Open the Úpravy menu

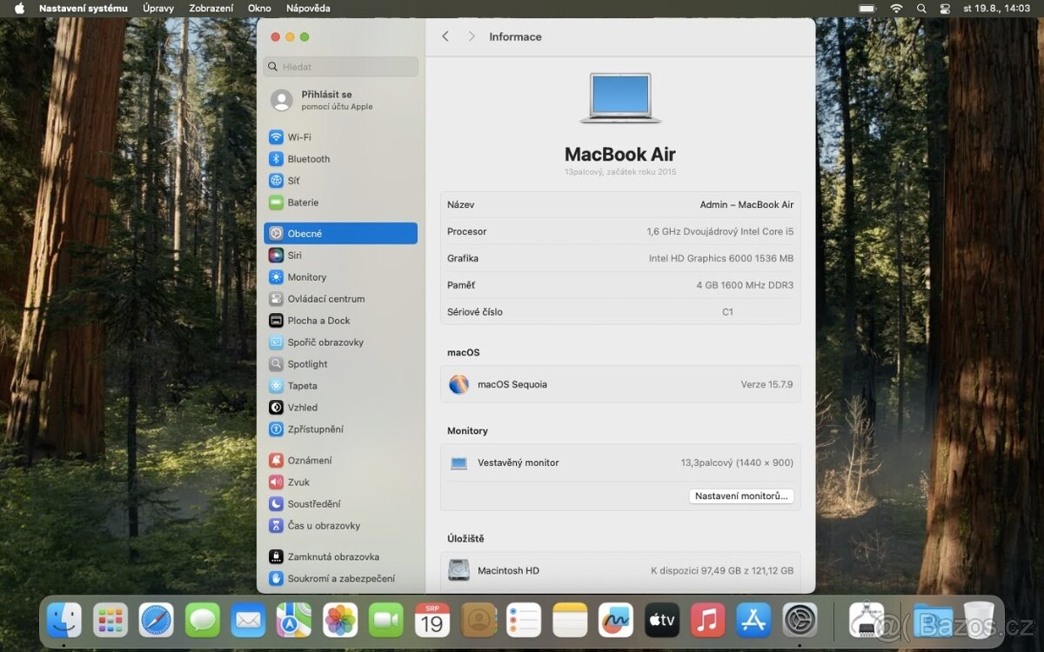tap(158, 8)
